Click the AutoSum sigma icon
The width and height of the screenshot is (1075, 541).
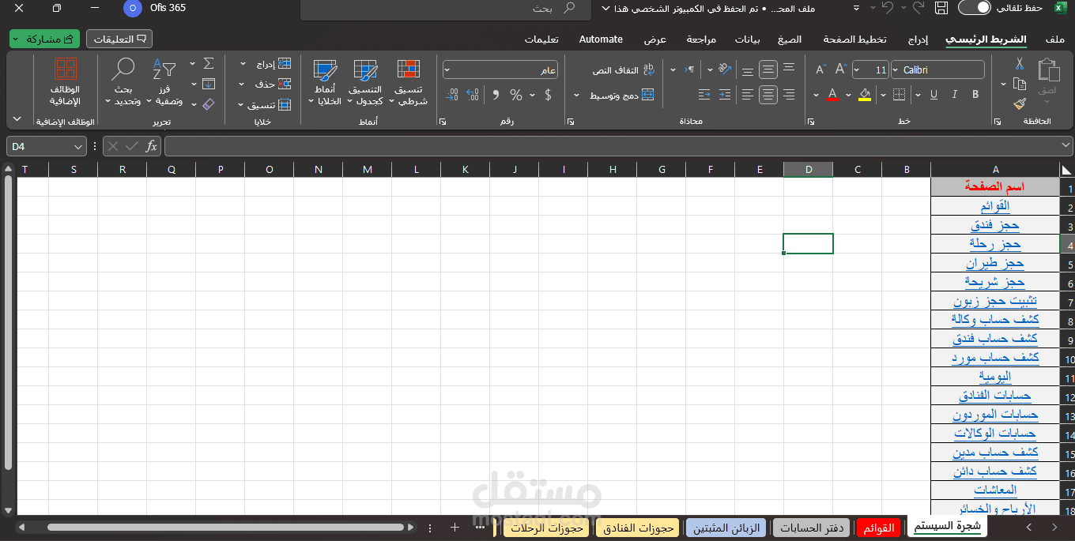coord(209,64)
